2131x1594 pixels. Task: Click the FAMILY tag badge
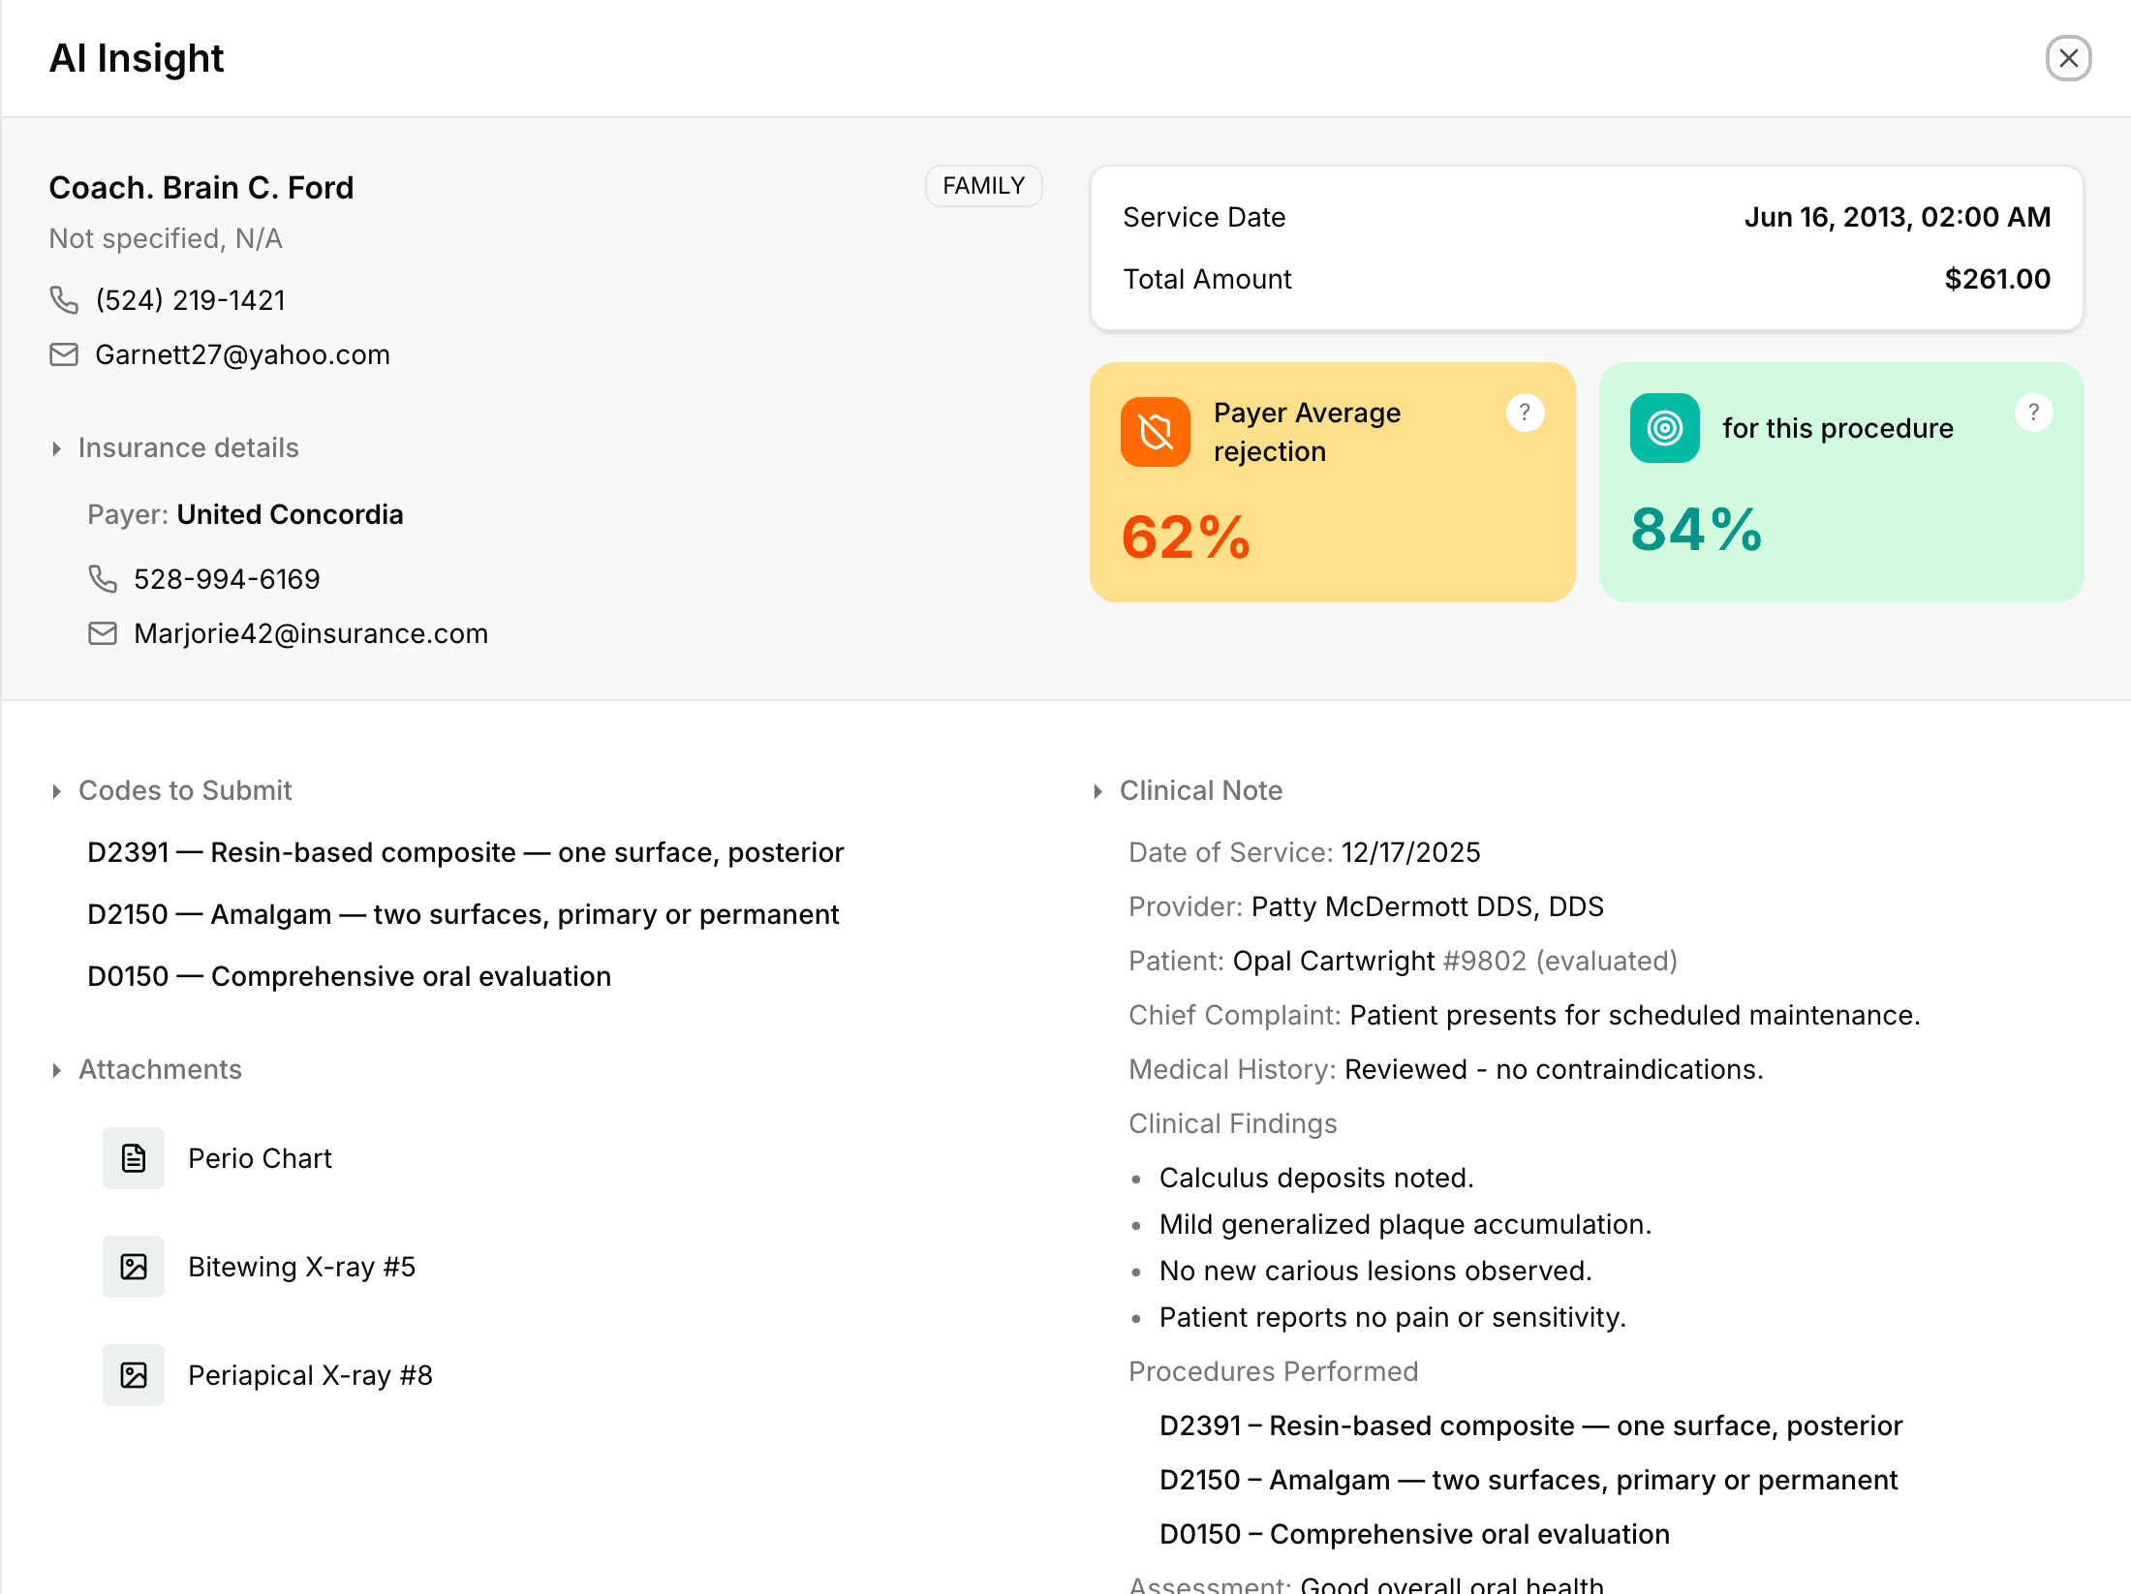(x=983, y=186)
